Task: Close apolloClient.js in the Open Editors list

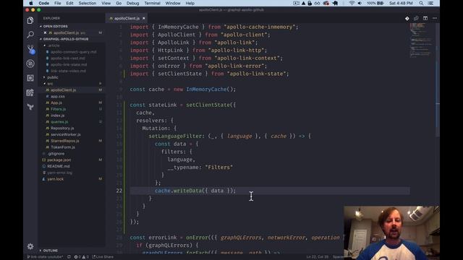Action: (45, 32)
